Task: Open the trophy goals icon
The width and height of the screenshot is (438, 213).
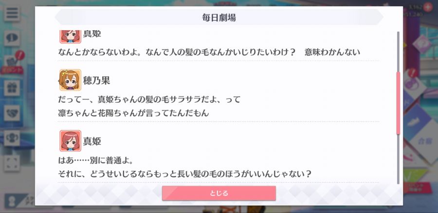Action: click(12, 138)
